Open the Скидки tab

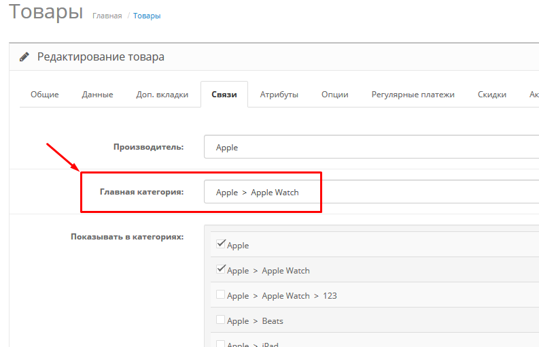pos(492,95)
